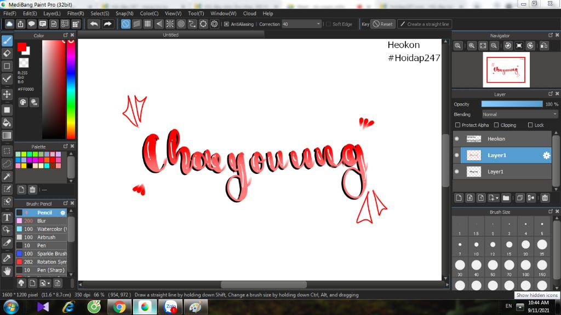Screen dimensions: 561x315
Task: Select Pen (Sharp) brush
Action: click(x=42, y=270)
